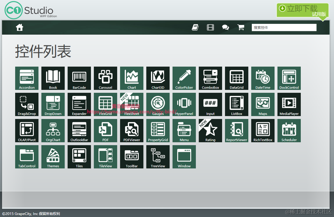Open the Tiles control tile

tap(79, 157)
